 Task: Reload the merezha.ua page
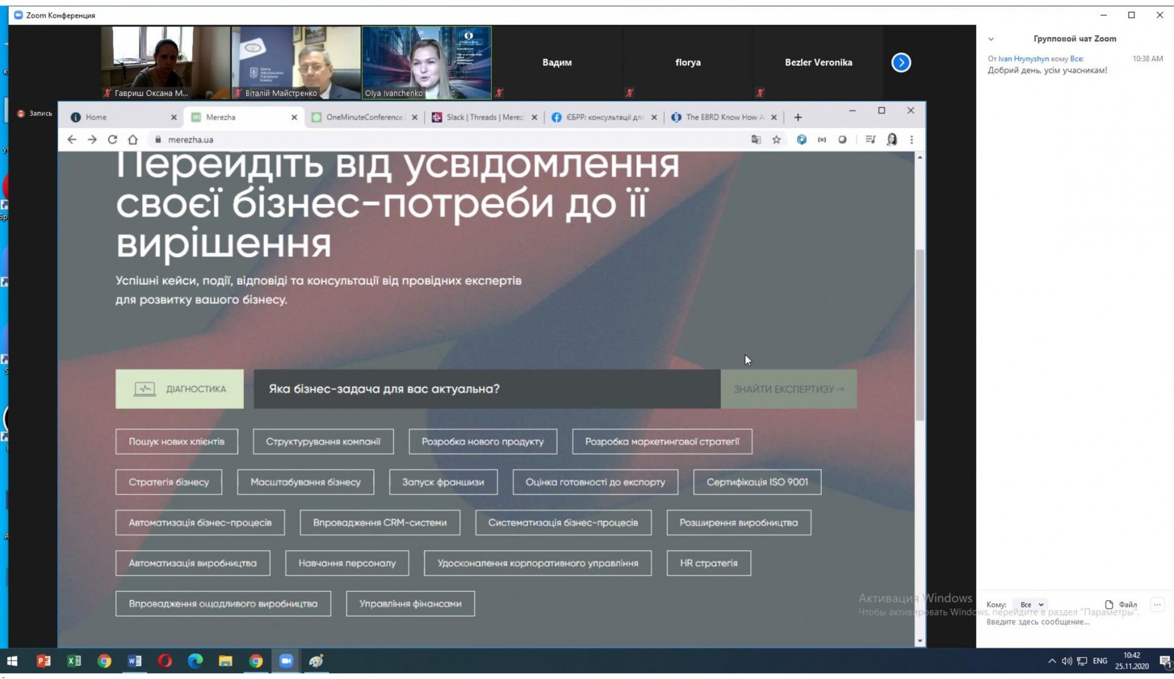(112, 140)
